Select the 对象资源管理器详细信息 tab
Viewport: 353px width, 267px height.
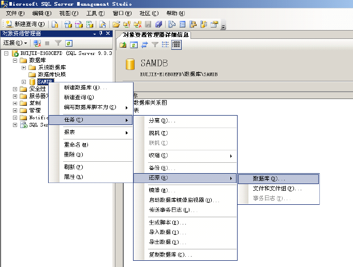pos(156,35)
